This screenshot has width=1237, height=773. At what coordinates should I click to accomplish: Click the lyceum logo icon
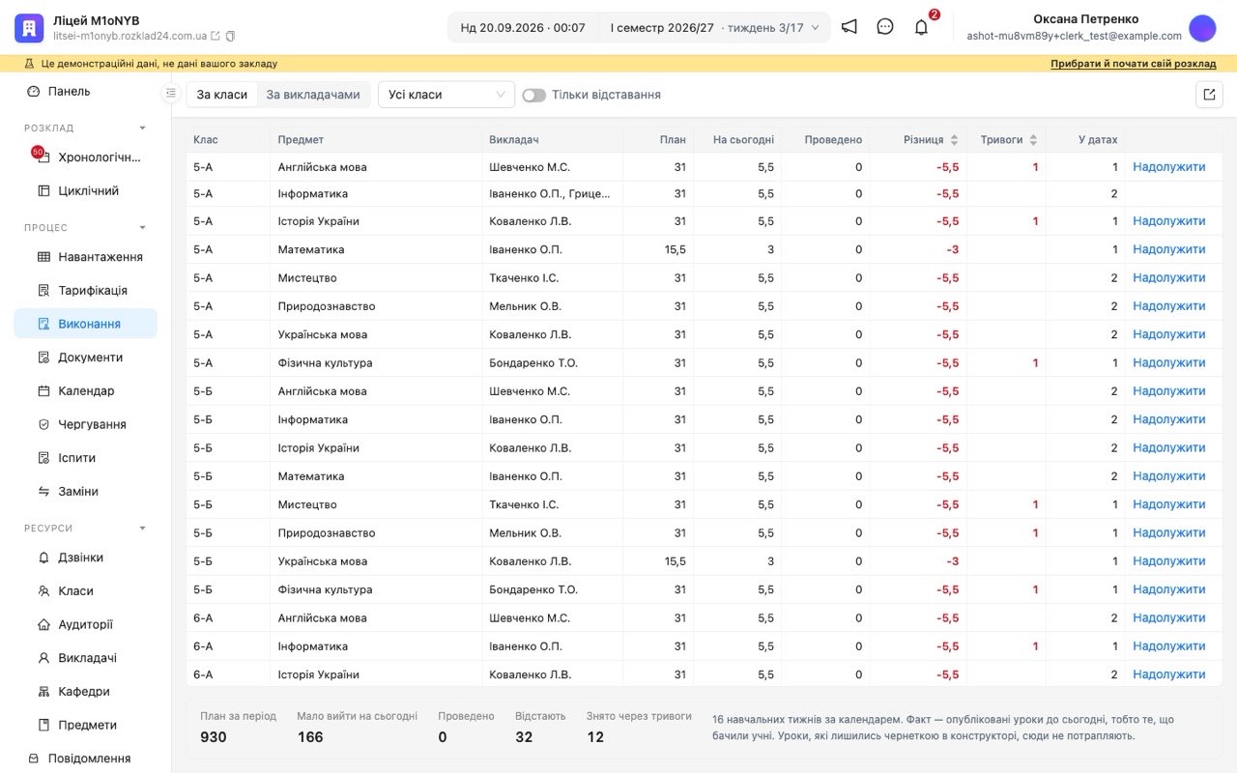pyautogui.click(x=29, y=28)
